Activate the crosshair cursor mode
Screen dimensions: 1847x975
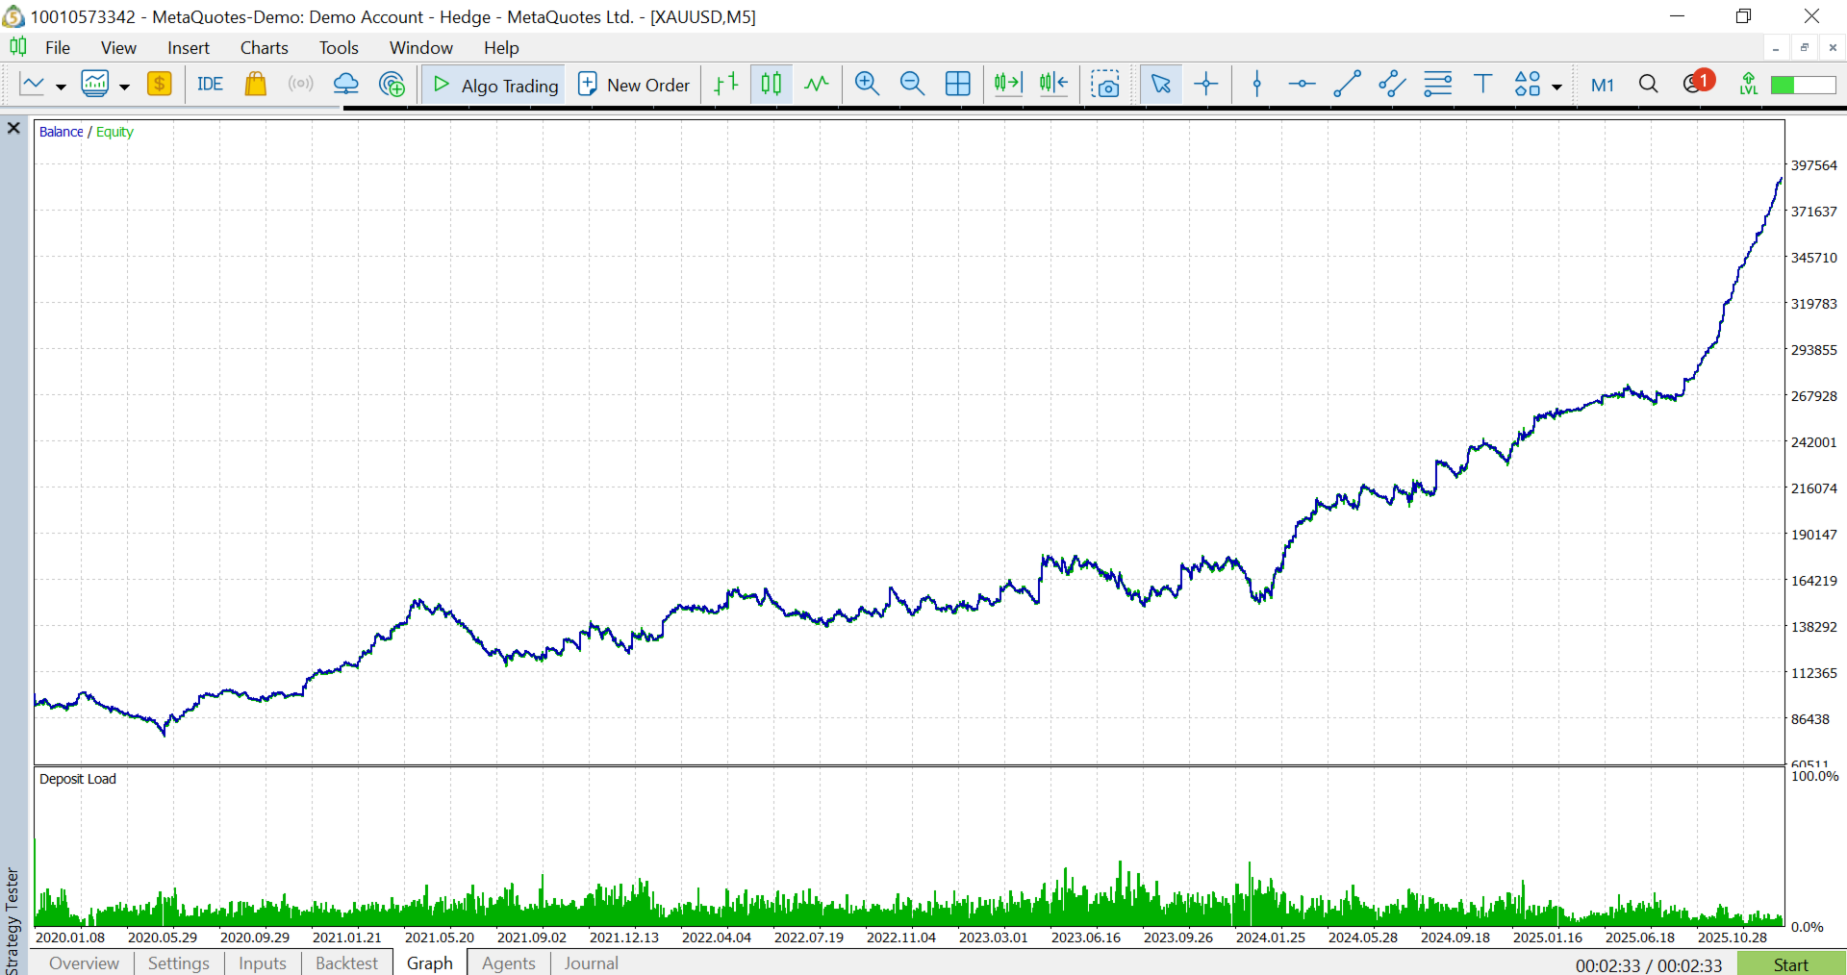(x=1205, y=85)
